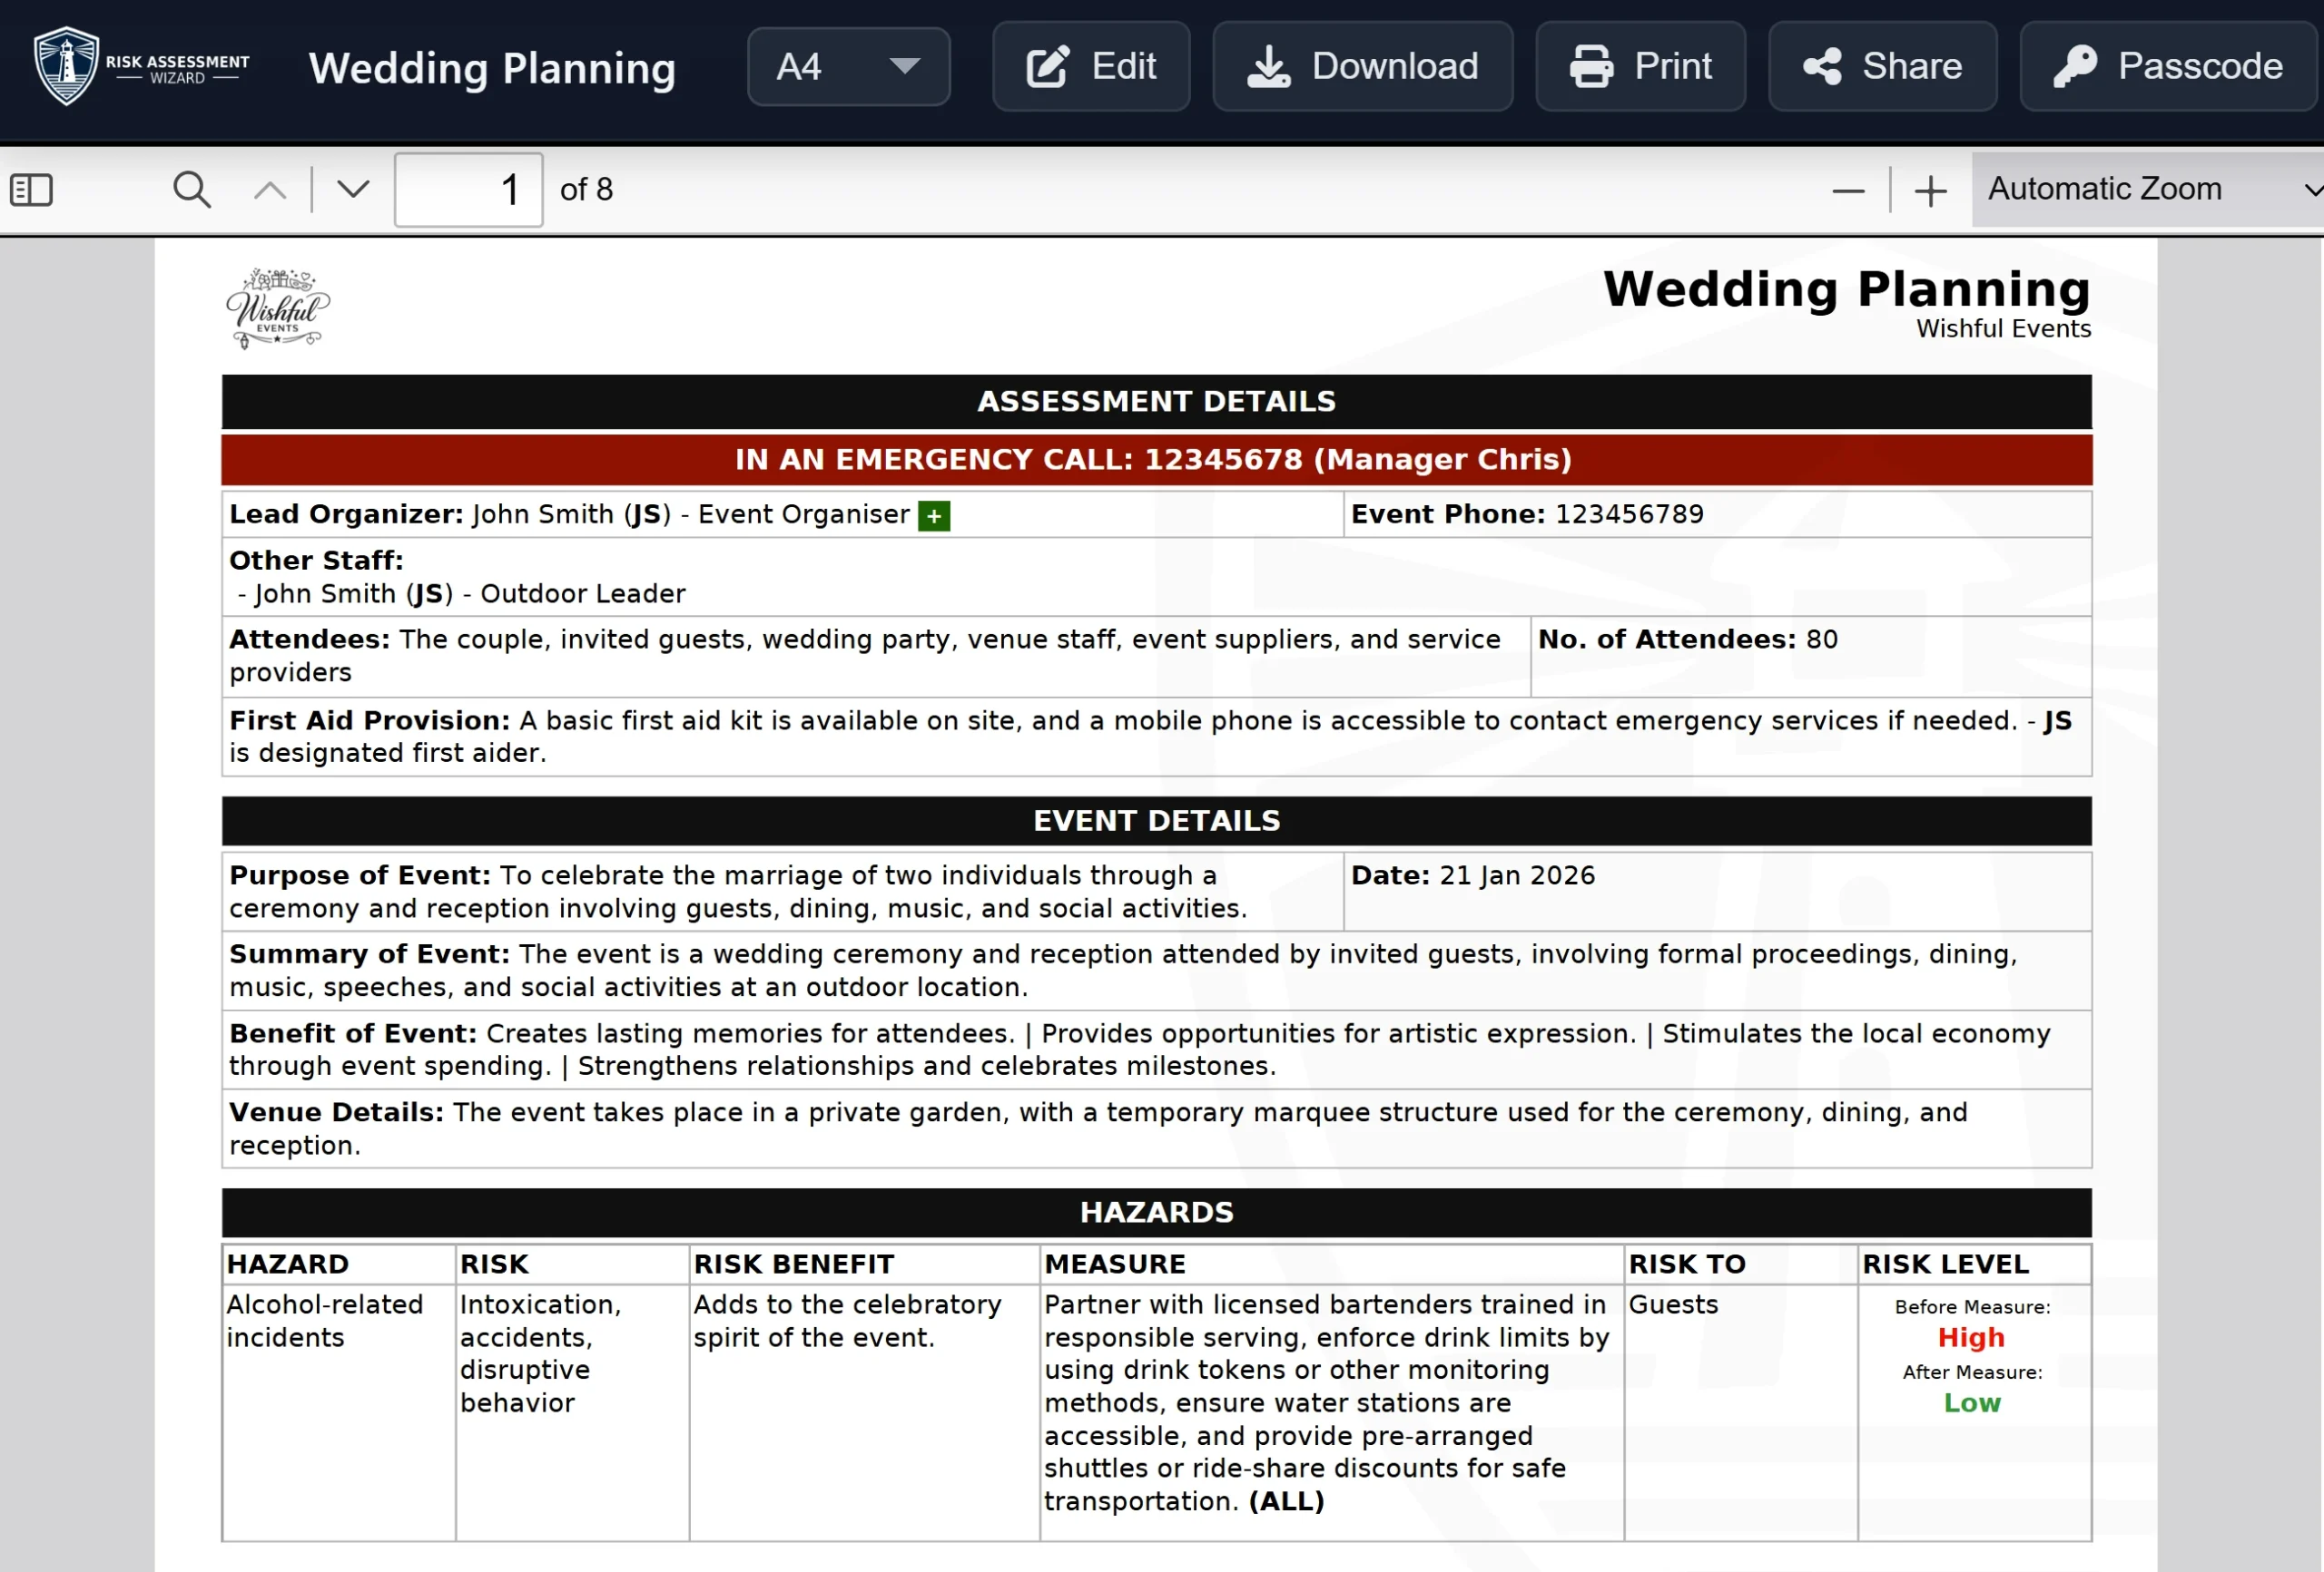
Task: Click the green plus beside Event Organiser
Action: [933, 517]
